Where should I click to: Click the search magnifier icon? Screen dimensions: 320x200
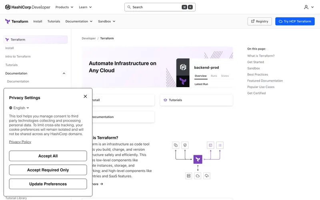(129, 7)
